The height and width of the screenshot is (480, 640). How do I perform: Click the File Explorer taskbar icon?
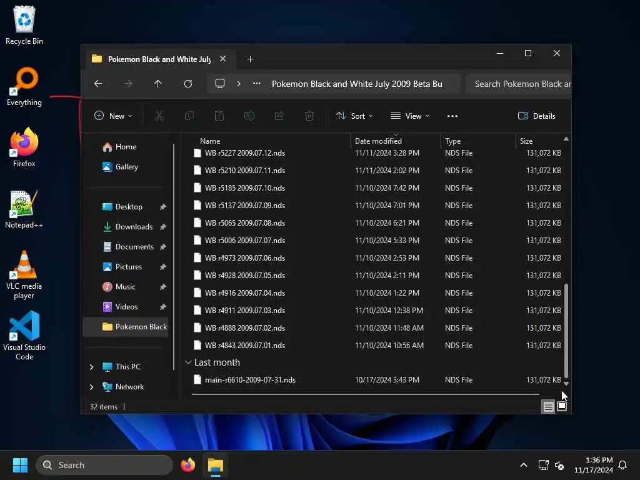216,465
